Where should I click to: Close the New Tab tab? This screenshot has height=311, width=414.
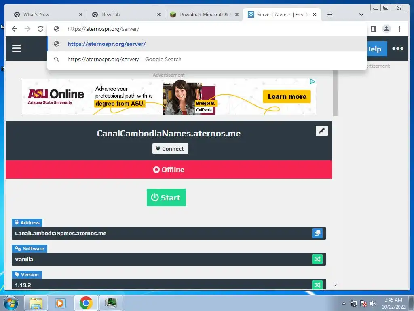pyautogui.click(x=158, y=15)
